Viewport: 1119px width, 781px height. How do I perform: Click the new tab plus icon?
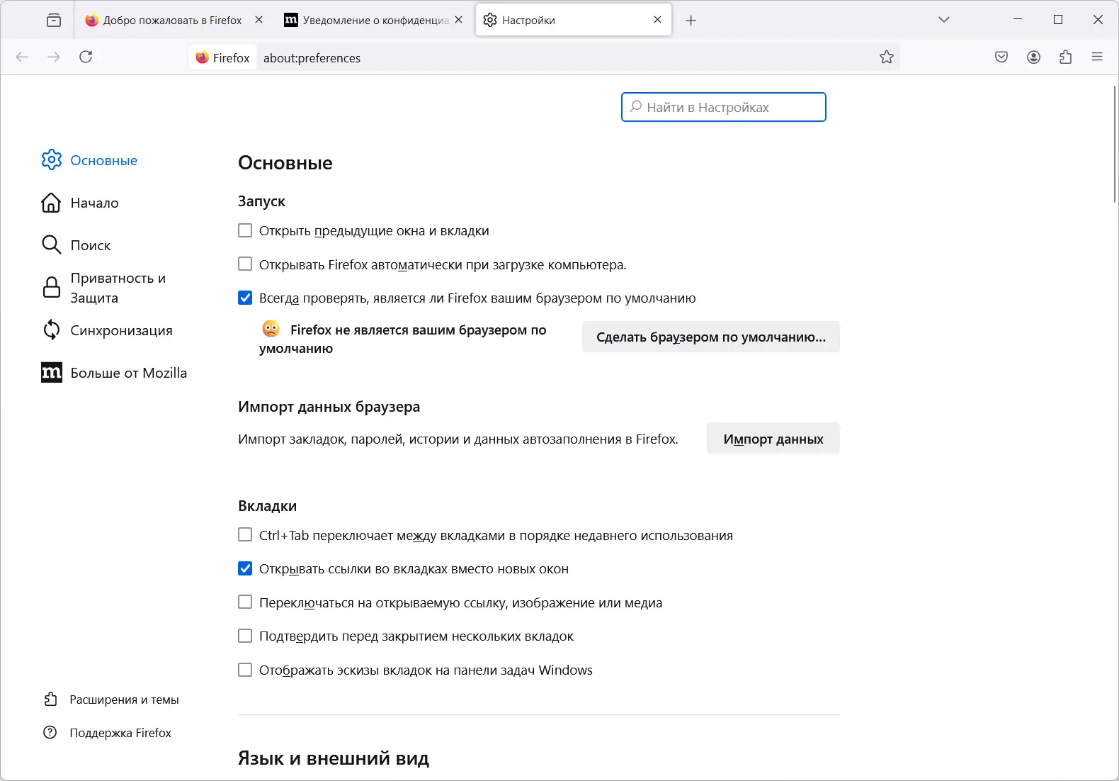pyautogui.click(x=691, y=21)
